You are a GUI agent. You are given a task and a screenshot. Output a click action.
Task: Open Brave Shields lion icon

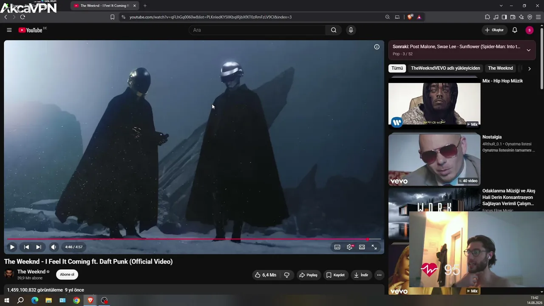pyautogui.click(x=410, y=17)
